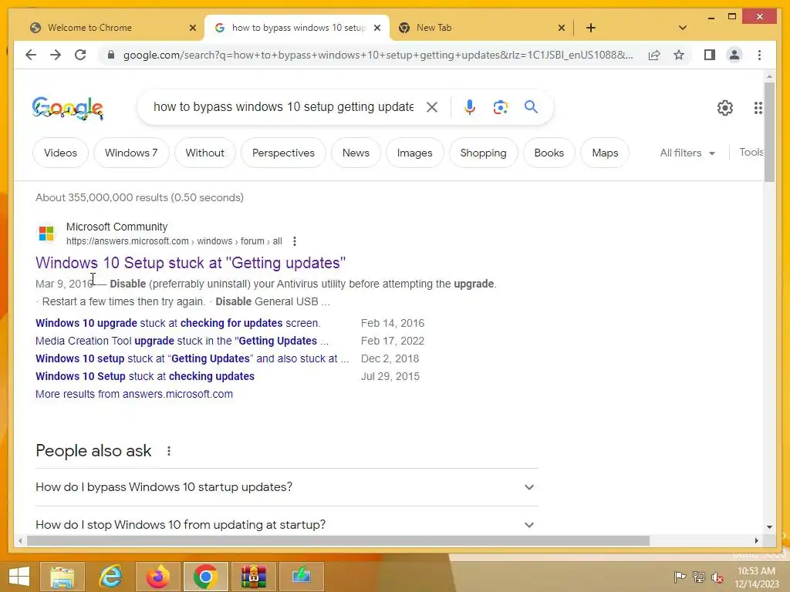
Task: Open the Google apps grid
Action: [x=758, y=108]
